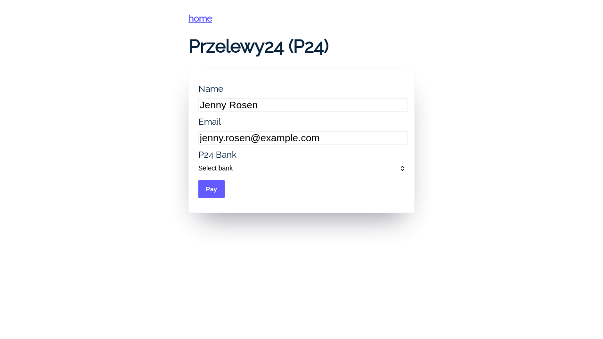Select the text box under Name

click(x=302, y=105)
